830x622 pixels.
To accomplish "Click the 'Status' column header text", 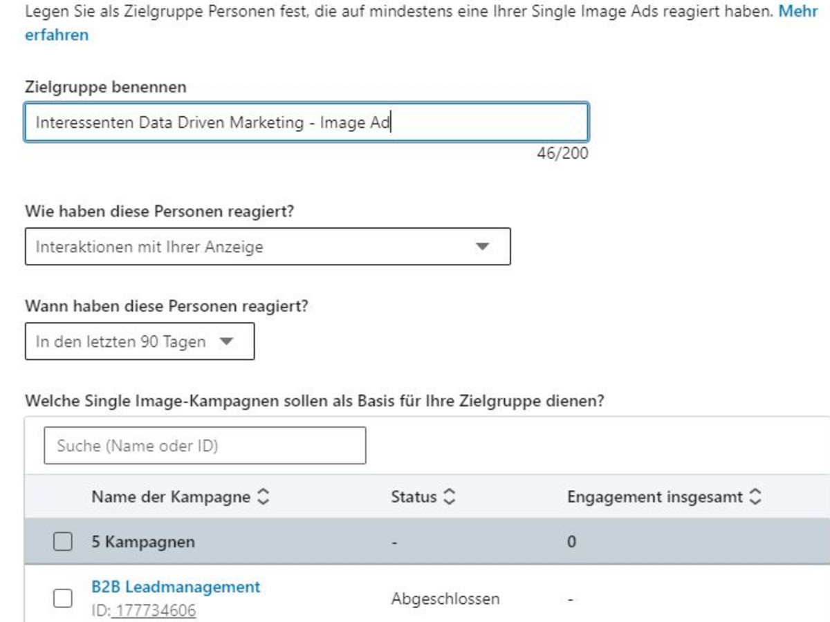I will (x=414, y=497).
